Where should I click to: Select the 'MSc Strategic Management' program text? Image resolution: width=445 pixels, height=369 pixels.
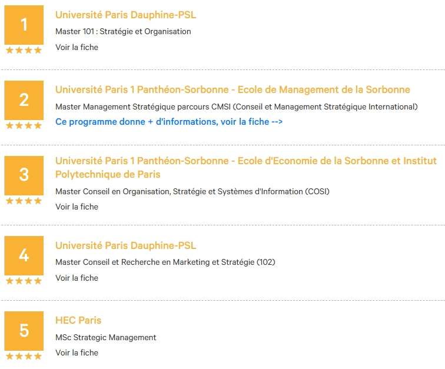[x=105, y=337]
